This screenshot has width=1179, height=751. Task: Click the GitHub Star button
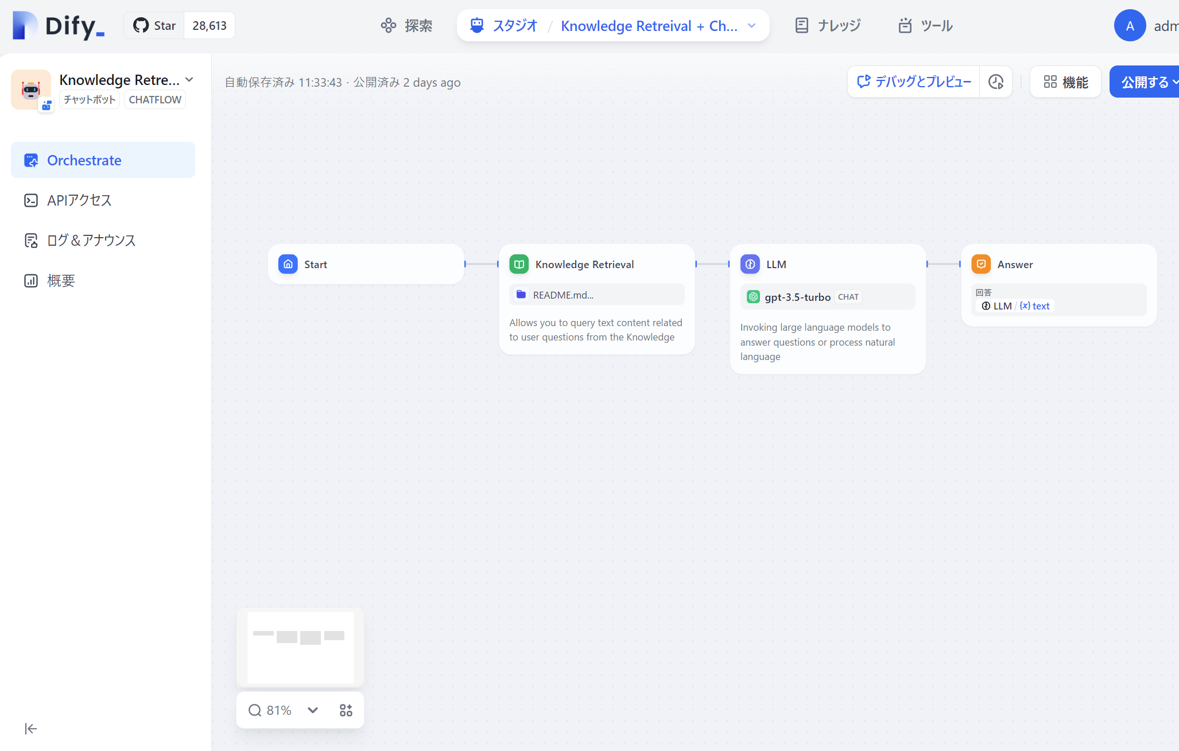(x=154, y=26)
